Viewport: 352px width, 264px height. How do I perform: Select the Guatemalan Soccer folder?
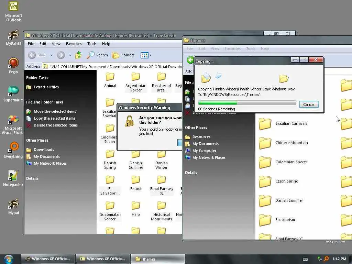[x=110, y=211]
